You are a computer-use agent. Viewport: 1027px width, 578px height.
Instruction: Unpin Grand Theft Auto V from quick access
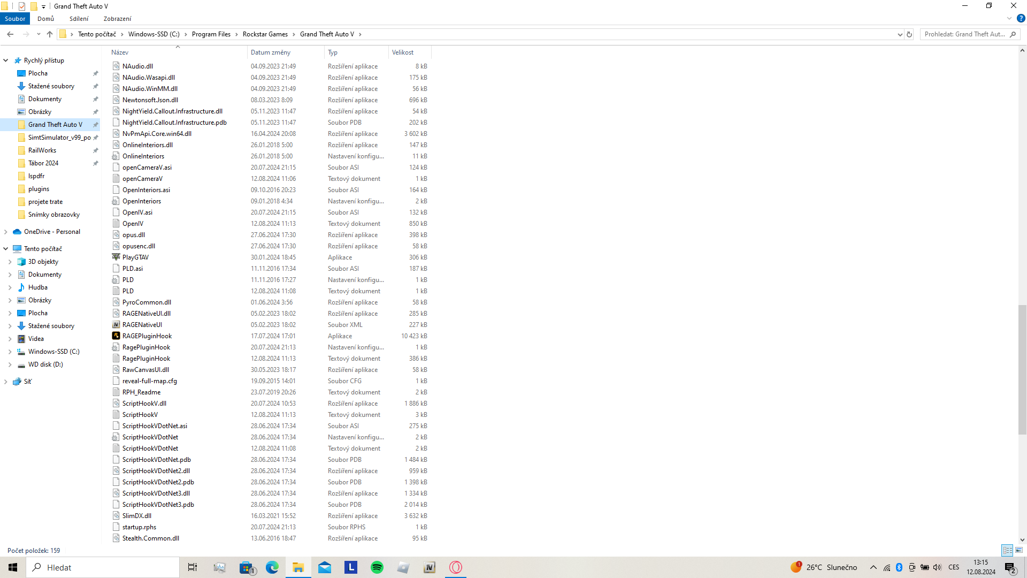click(96, 125)
